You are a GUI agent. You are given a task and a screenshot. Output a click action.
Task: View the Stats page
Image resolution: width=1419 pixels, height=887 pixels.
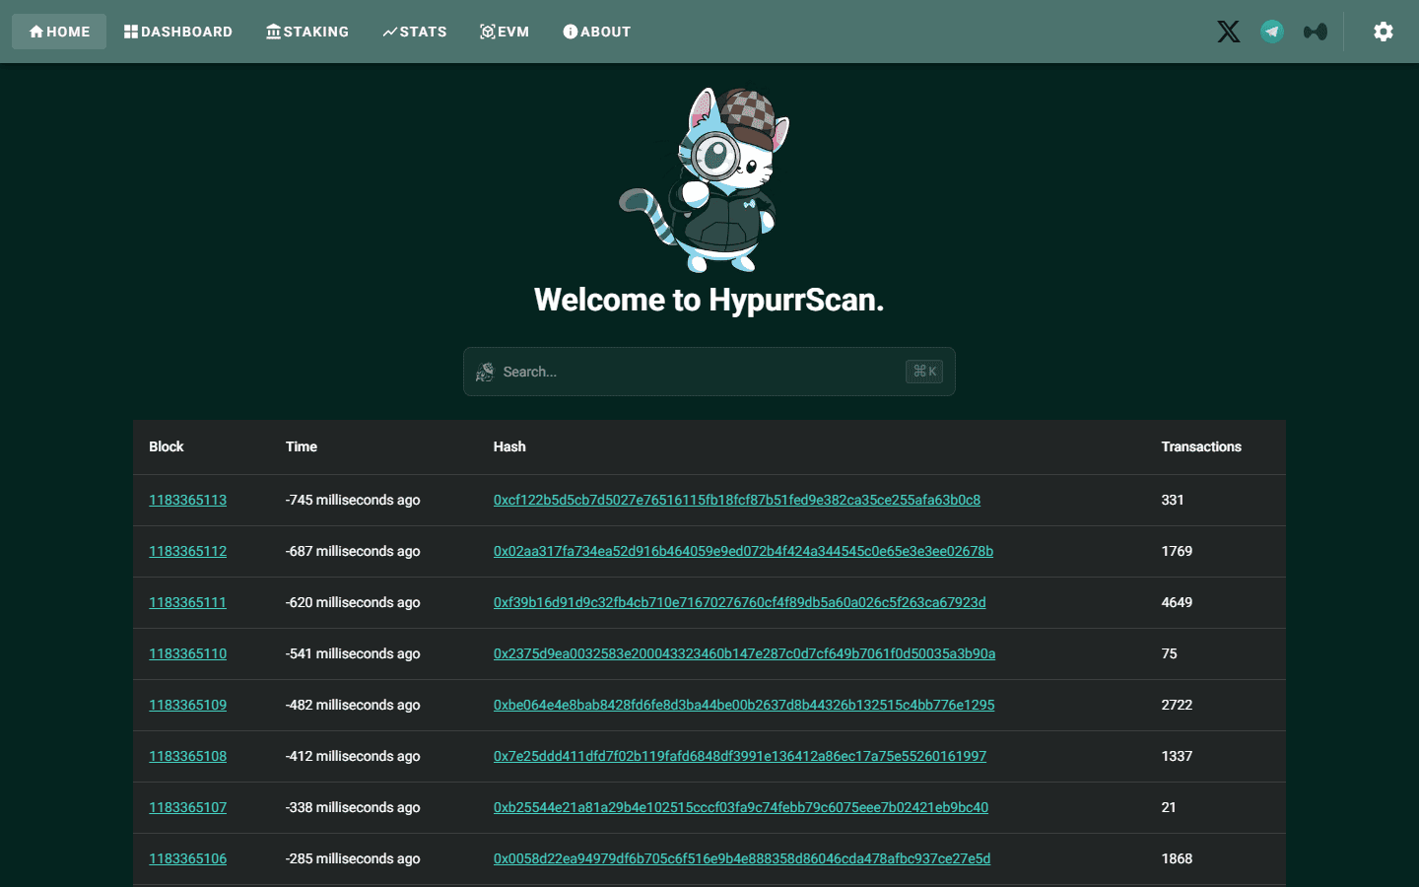coord(415,32)
